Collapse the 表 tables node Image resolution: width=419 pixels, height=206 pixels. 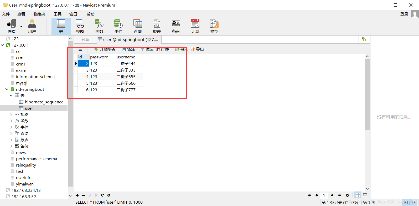point(11,96)
